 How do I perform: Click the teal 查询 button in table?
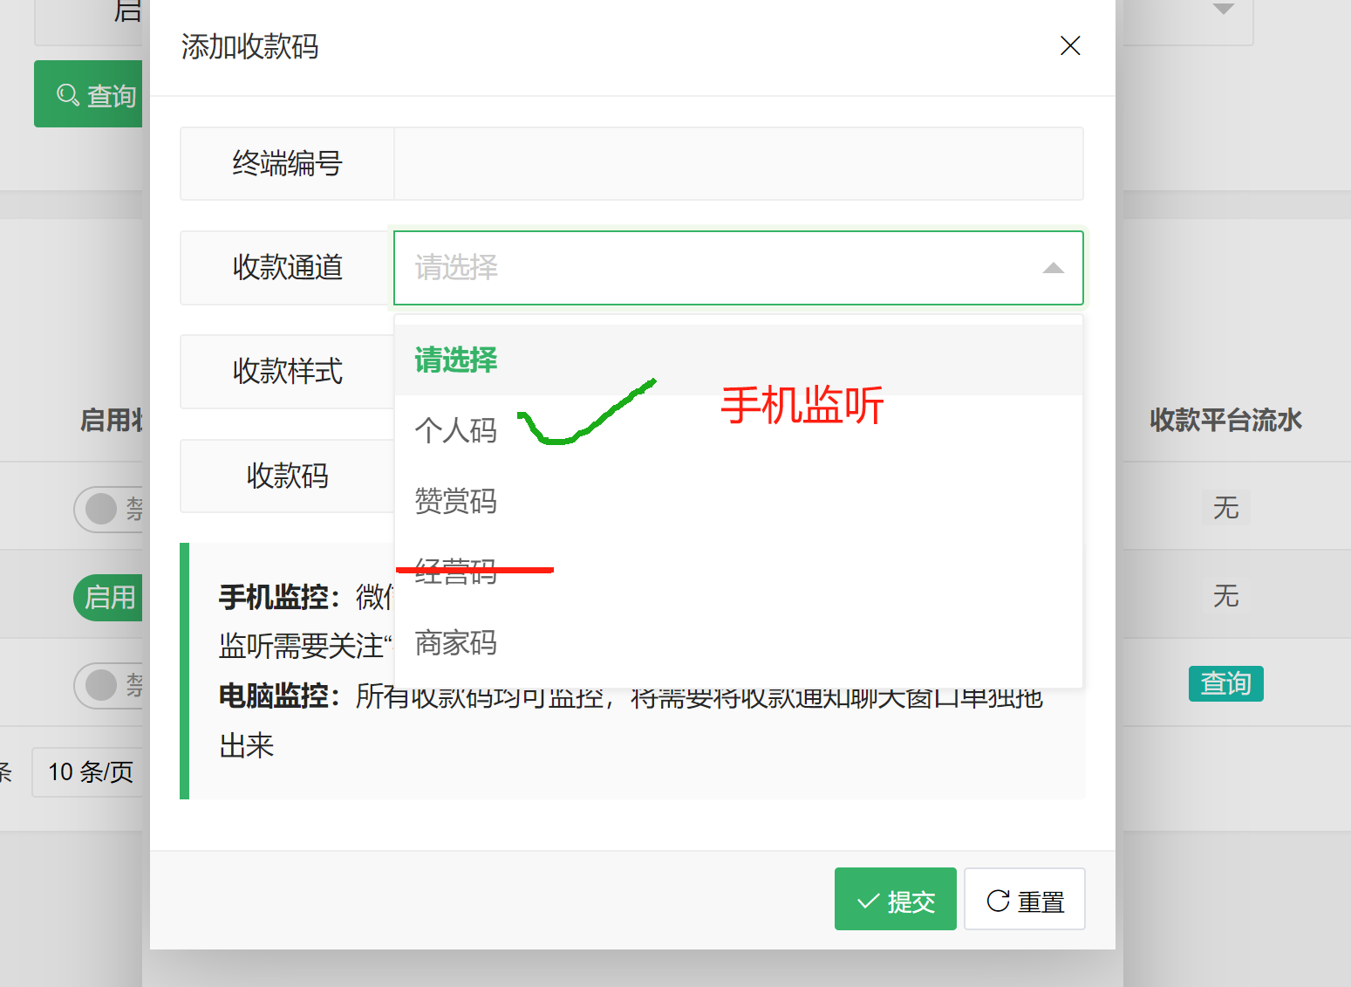coord(1225,683)
